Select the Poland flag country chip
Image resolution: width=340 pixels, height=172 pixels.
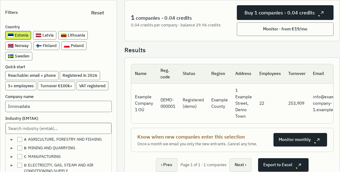(x=74, y=46)
